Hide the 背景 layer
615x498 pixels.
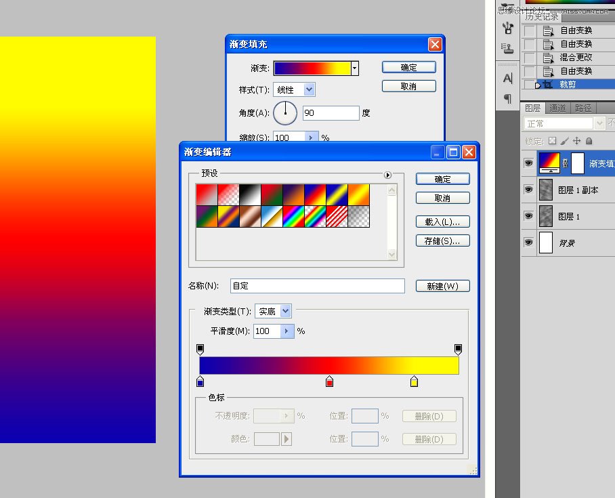[529, 243]
